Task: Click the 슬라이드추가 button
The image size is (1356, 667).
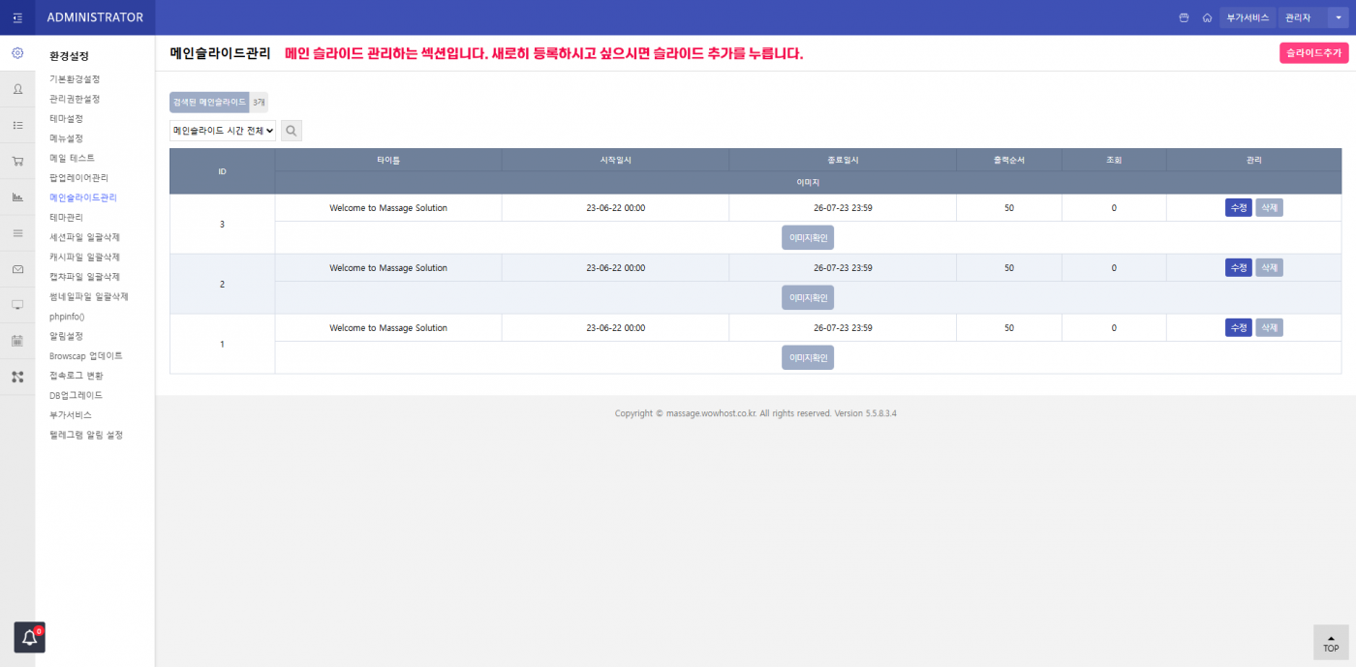Action: click(x=1313, y=53)
